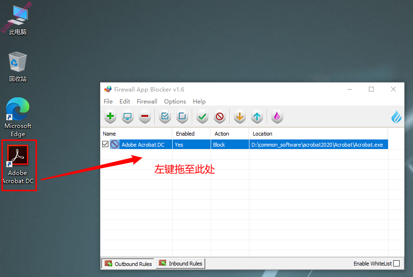
Task: Click the Uncheck All toolbar icon
Action: pyautogui.click(x=182, y=116)
